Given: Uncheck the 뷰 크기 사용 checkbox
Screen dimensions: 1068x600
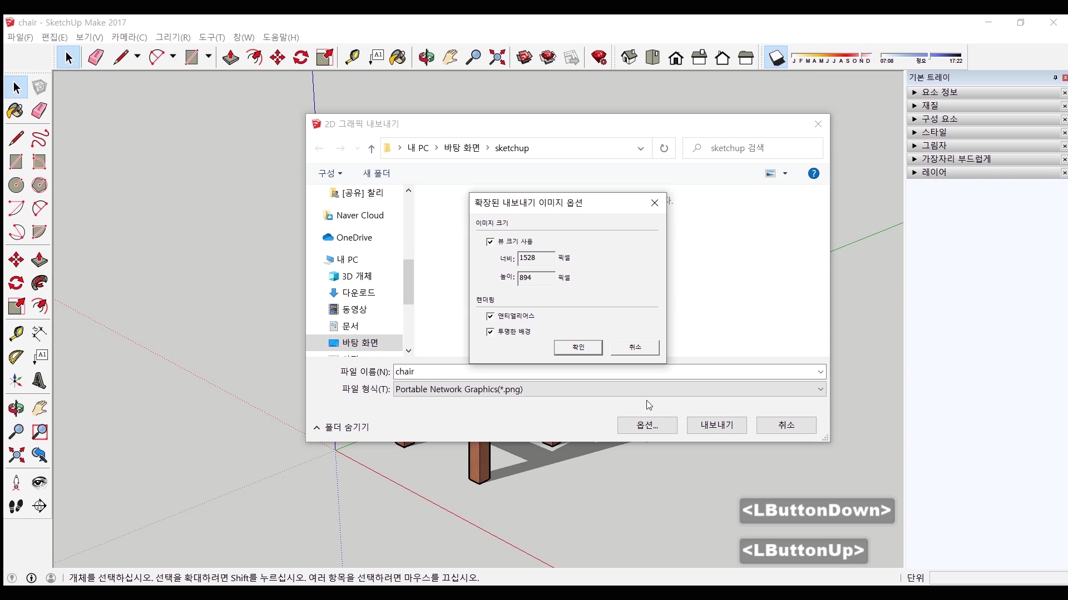Looking at the screenshot, I should tap(490, 242).
